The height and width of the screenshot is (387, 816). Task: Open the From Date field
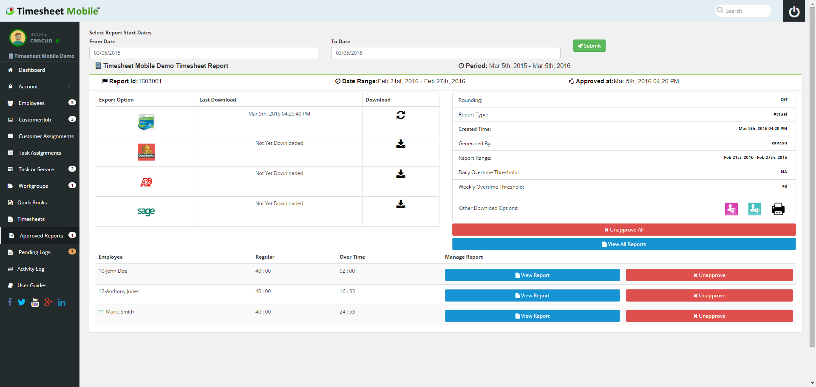coord(203,53)
